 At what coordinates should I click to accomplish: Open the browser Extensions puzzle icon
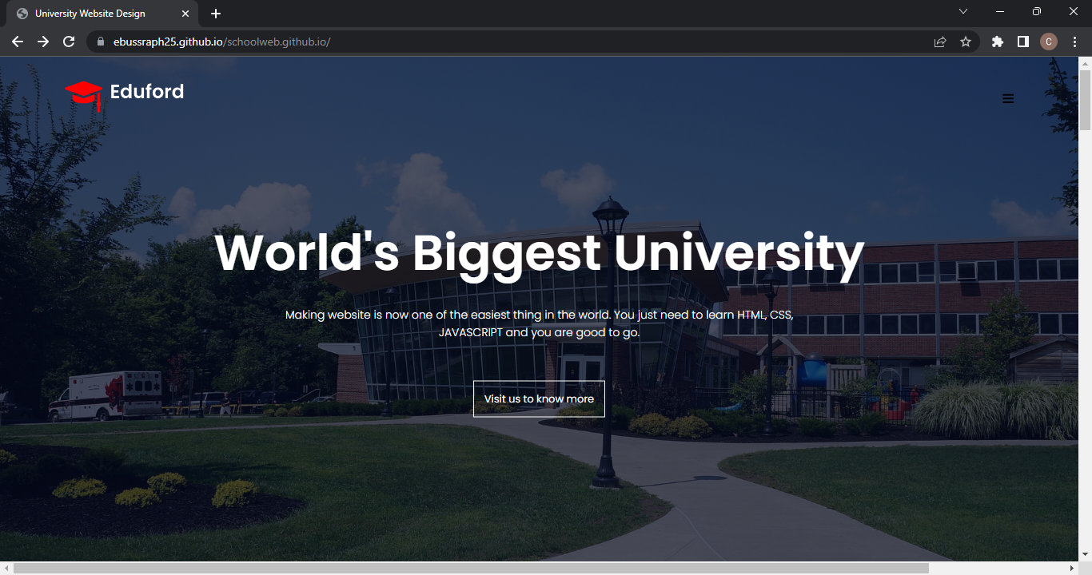pyautogui.click(x=997, y=42)
